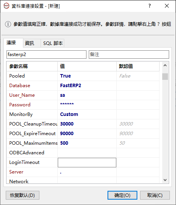
Task: Click the vertical scrollbar thumb
Action: tap(165, 76)
